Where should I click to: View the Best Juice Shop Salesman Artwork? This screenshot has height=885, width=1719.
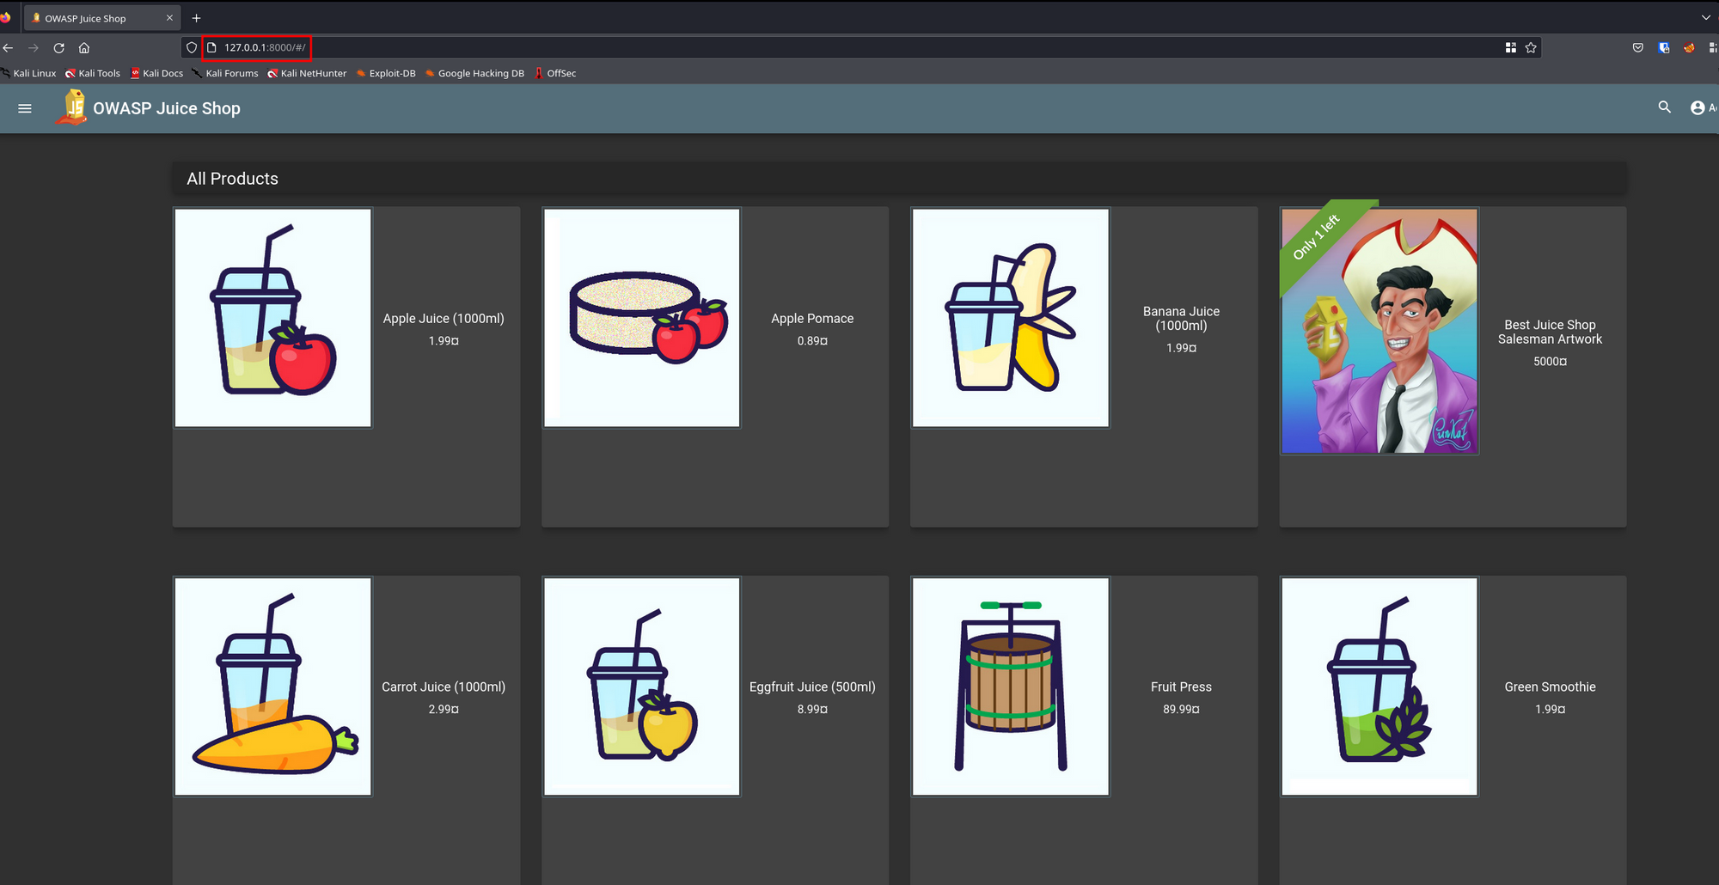(x=1379, y=331)
